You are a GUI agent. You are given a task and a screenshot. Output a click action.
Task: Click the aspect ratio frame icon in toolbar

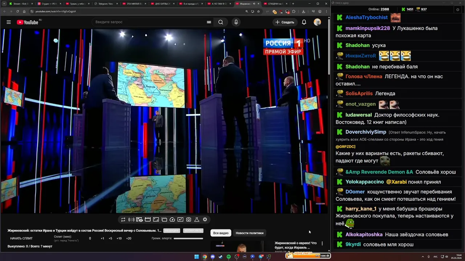tap(156, 220)
